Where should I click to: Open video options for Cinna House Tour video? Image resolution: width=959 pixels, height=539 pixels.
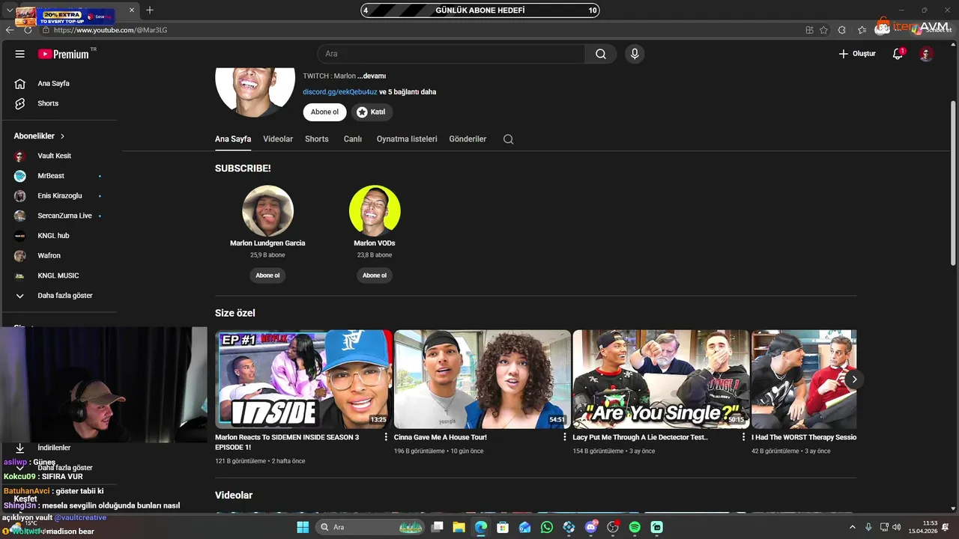click(x=565, y=437)
